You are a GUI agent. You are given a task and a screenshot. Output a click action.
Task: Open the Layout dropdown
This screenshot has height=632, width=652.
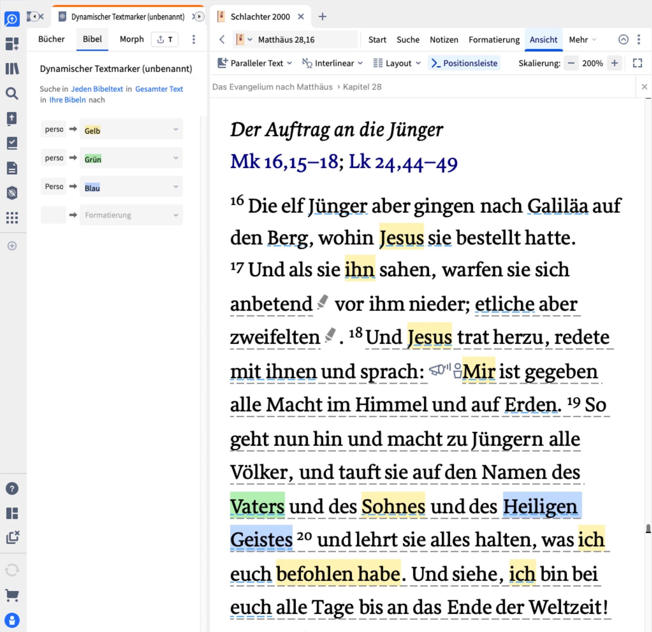[397, 63]
